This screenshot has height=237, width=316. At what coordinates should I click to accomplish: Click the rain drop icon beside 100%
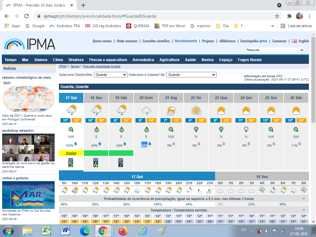click(x=76, y=144)
